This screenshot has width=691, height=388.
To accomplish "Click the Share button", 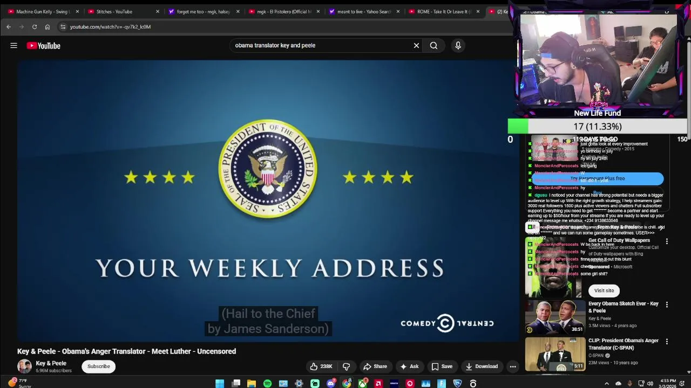I will click(x=375, y=366).
